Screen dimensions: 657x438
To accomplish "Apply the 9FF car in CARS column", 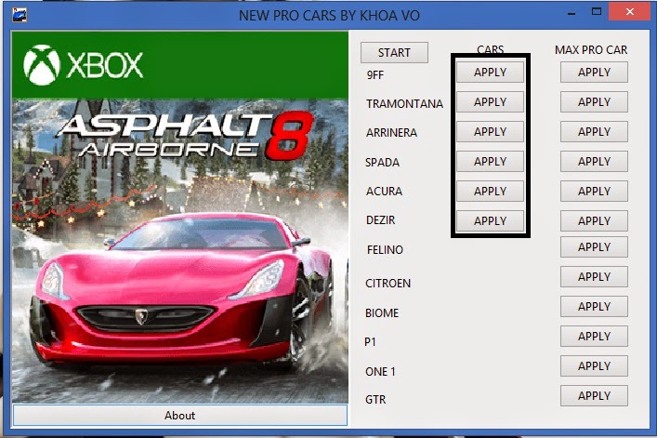I will 490,73.
